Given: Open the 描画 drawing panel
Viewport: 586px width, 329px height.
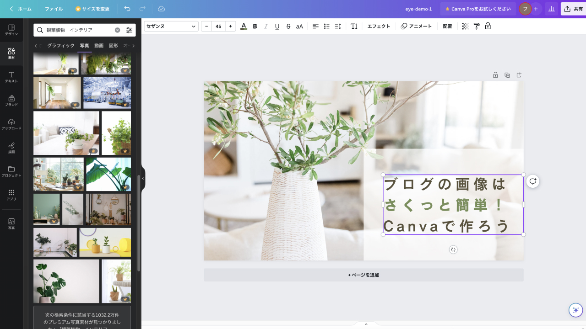Looking at the screenshot, I should point(11,148).
